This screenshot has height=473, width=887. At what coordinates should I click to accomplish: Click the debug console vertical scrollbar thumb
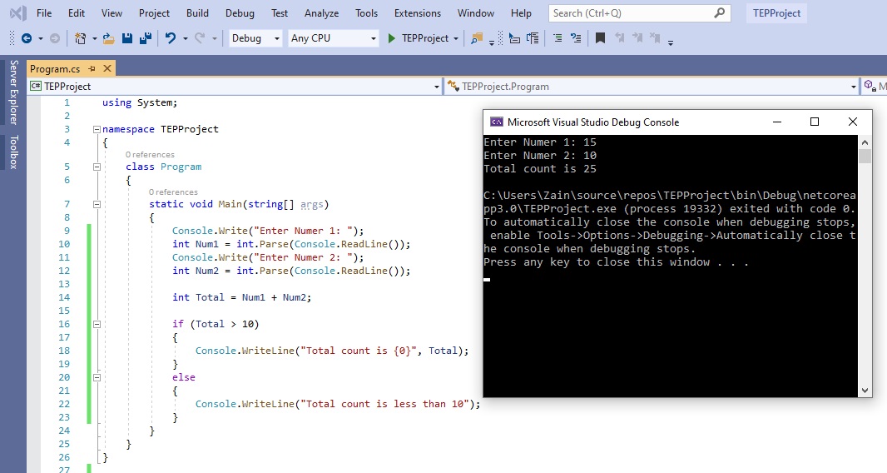(865, 157)
